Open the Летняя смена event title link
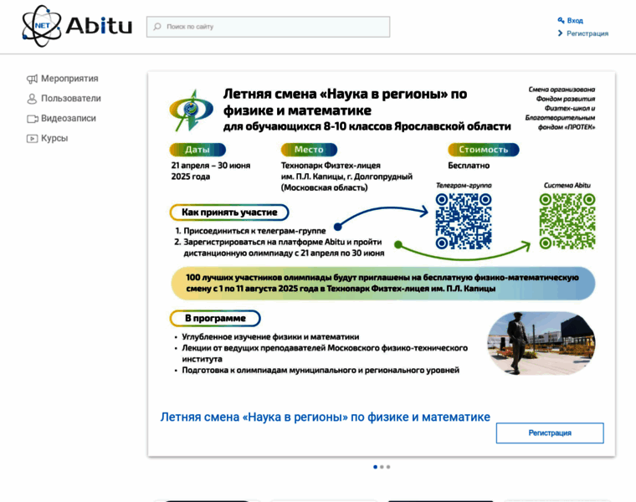Viewport: 636px width, 502px height. pyautogui.click(x=326, y=417)
